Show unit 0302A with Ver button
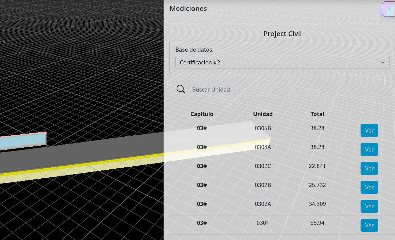The width and height of the screenshot is (395, 240). click(x=369, y=206)
